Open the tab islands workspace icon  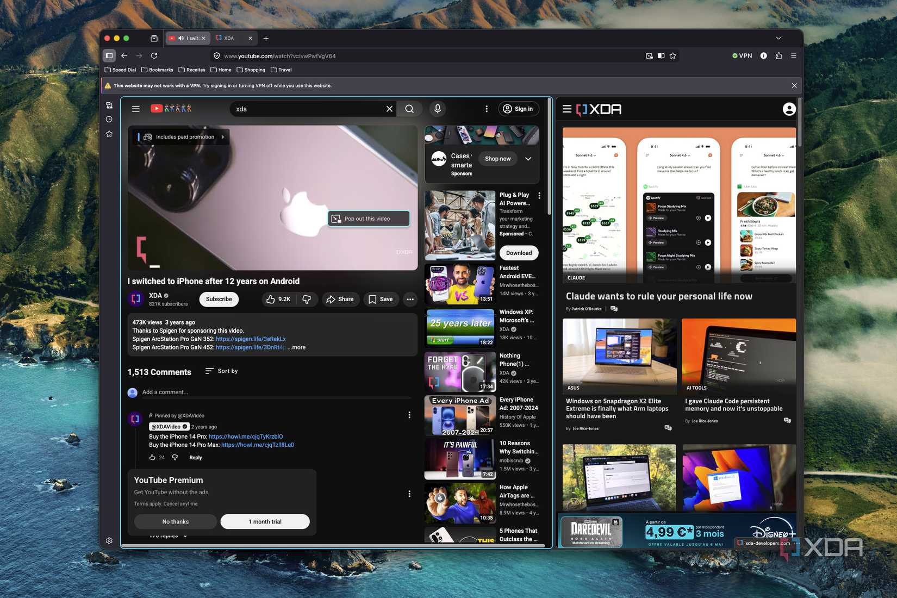tap(154, 38)
